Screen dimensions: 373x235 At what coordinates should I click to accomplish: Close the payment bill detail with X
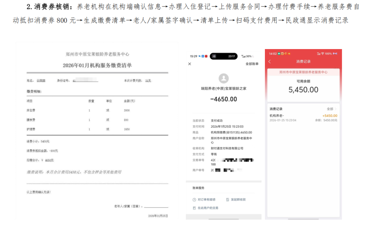click(190, 64)
